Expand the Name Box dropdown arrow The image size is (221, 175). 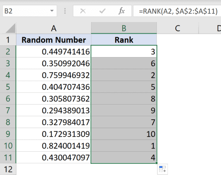52,11
